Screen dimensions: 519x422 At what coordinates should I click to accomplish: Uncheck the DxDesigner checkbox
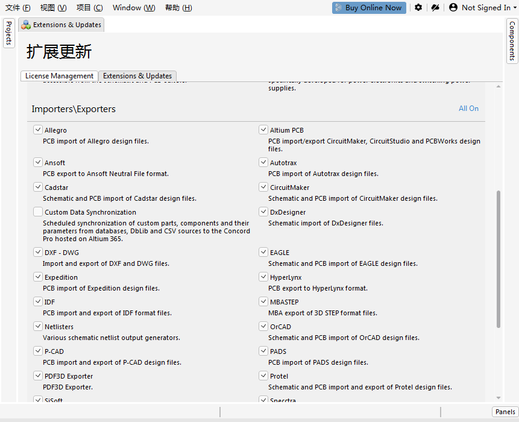tap(263, 212)
